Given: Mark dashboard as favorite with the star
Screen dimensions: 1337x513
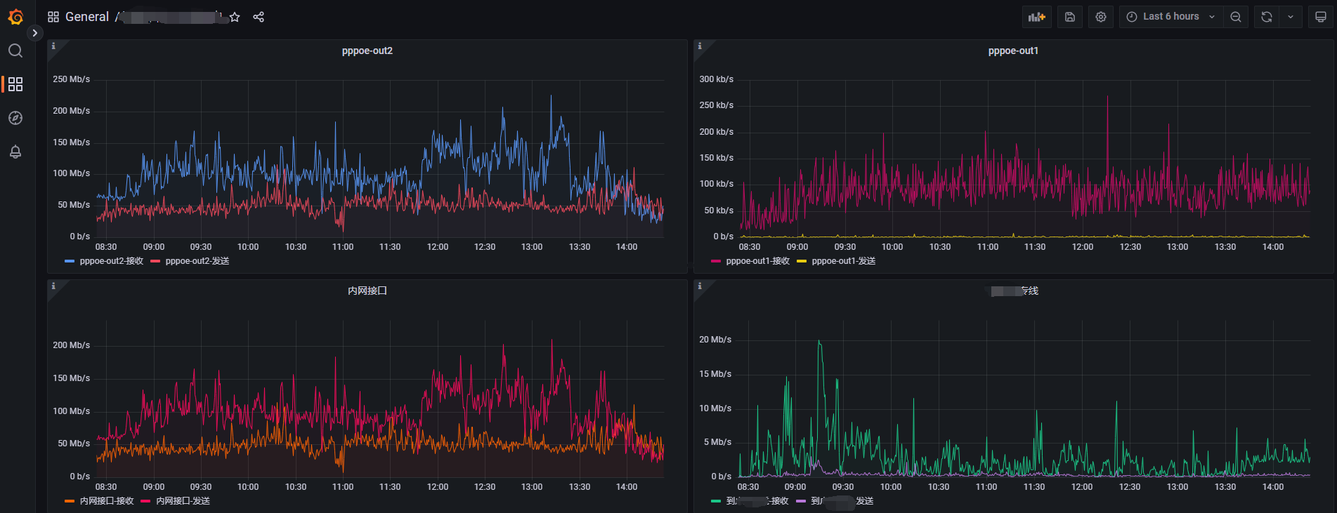Looking at the screenshot, I should click(x=235, y=17).
